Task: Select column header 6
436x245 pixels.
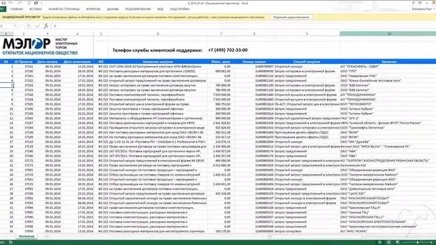Action: (x=158, y=33)
